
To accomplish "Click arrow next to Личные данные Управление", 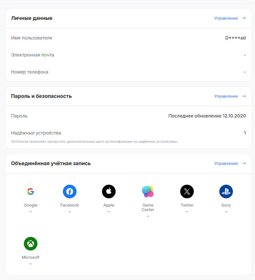I will point(244,18).
